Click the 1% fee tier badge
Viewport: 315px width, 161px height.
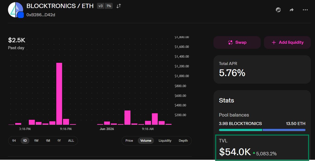[x=109, y=6]
